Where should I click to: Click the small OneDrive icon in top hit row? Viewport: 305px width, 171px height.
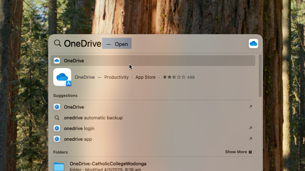57,61
